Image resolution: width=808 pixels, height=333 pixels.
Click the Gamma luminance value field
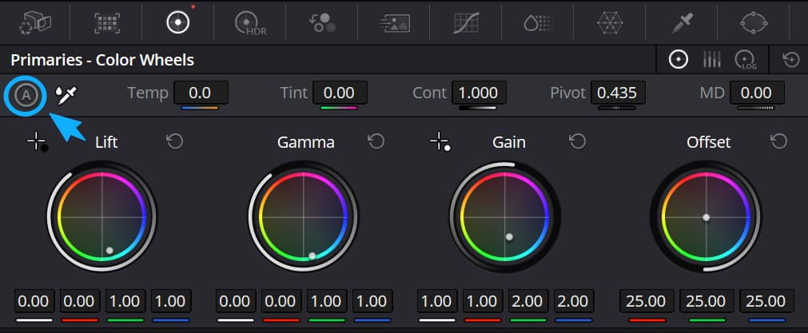pyautogui.click(x=236, y=301)
